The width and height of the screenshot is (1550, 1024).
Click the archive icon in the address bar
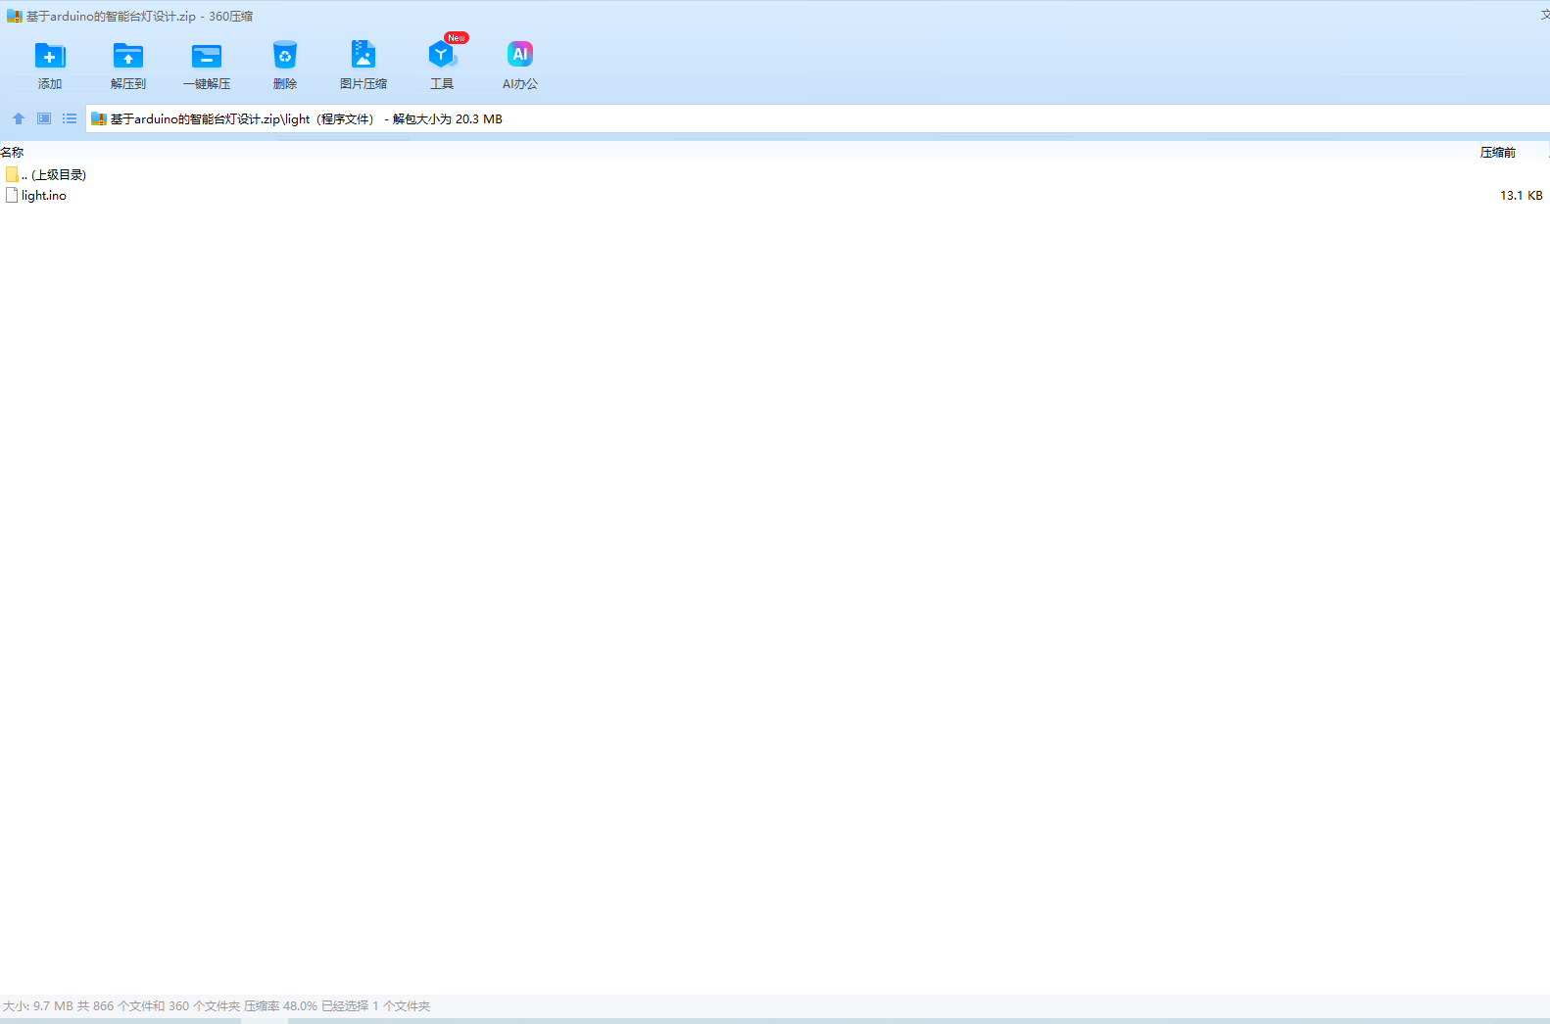[x=99, y=119]
